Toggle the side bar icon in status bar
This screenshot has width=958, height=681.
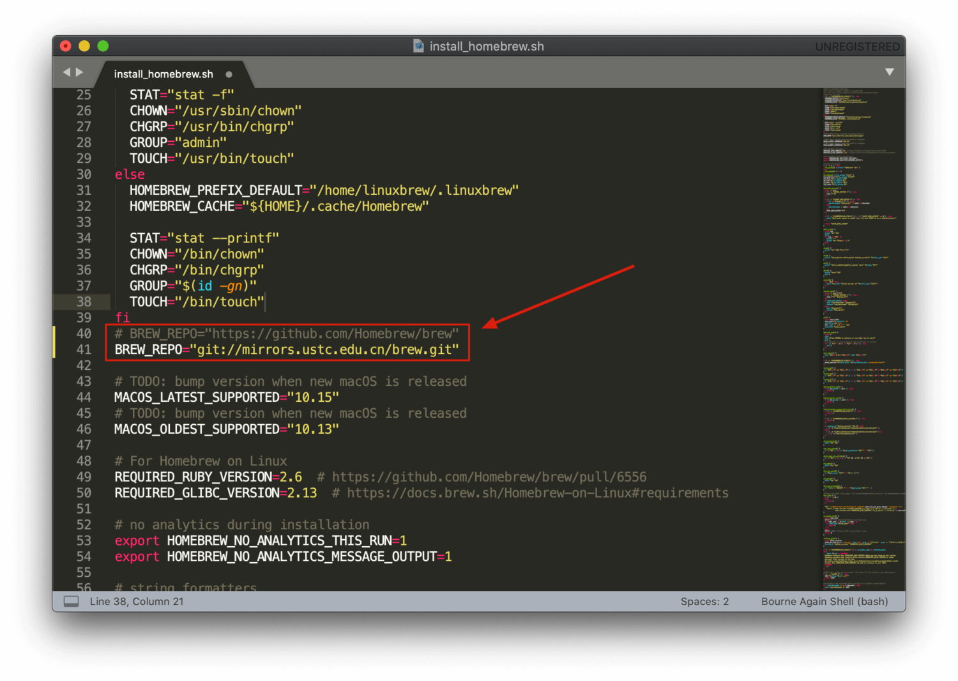tap(71, 601)
